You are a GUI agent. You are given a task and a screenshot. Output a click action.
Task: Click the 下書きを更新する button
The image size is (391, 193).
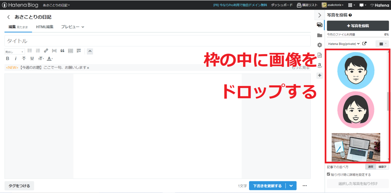click(267, 186)
